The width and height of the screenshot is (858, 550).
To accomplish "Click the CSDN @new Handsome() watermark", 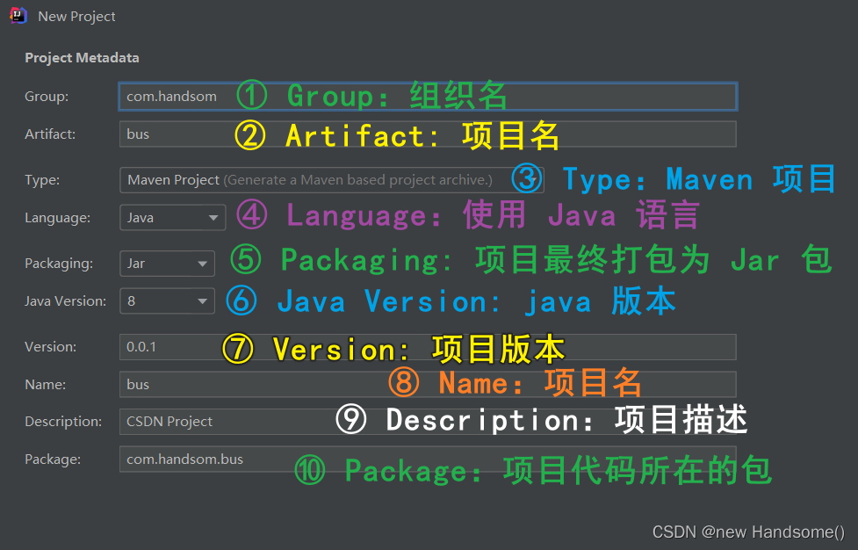I will coord(747,532).
